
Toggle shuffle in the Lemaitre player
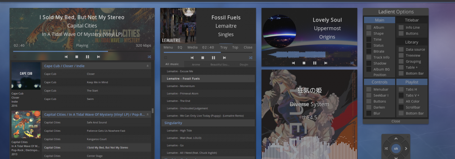point(251,58)
